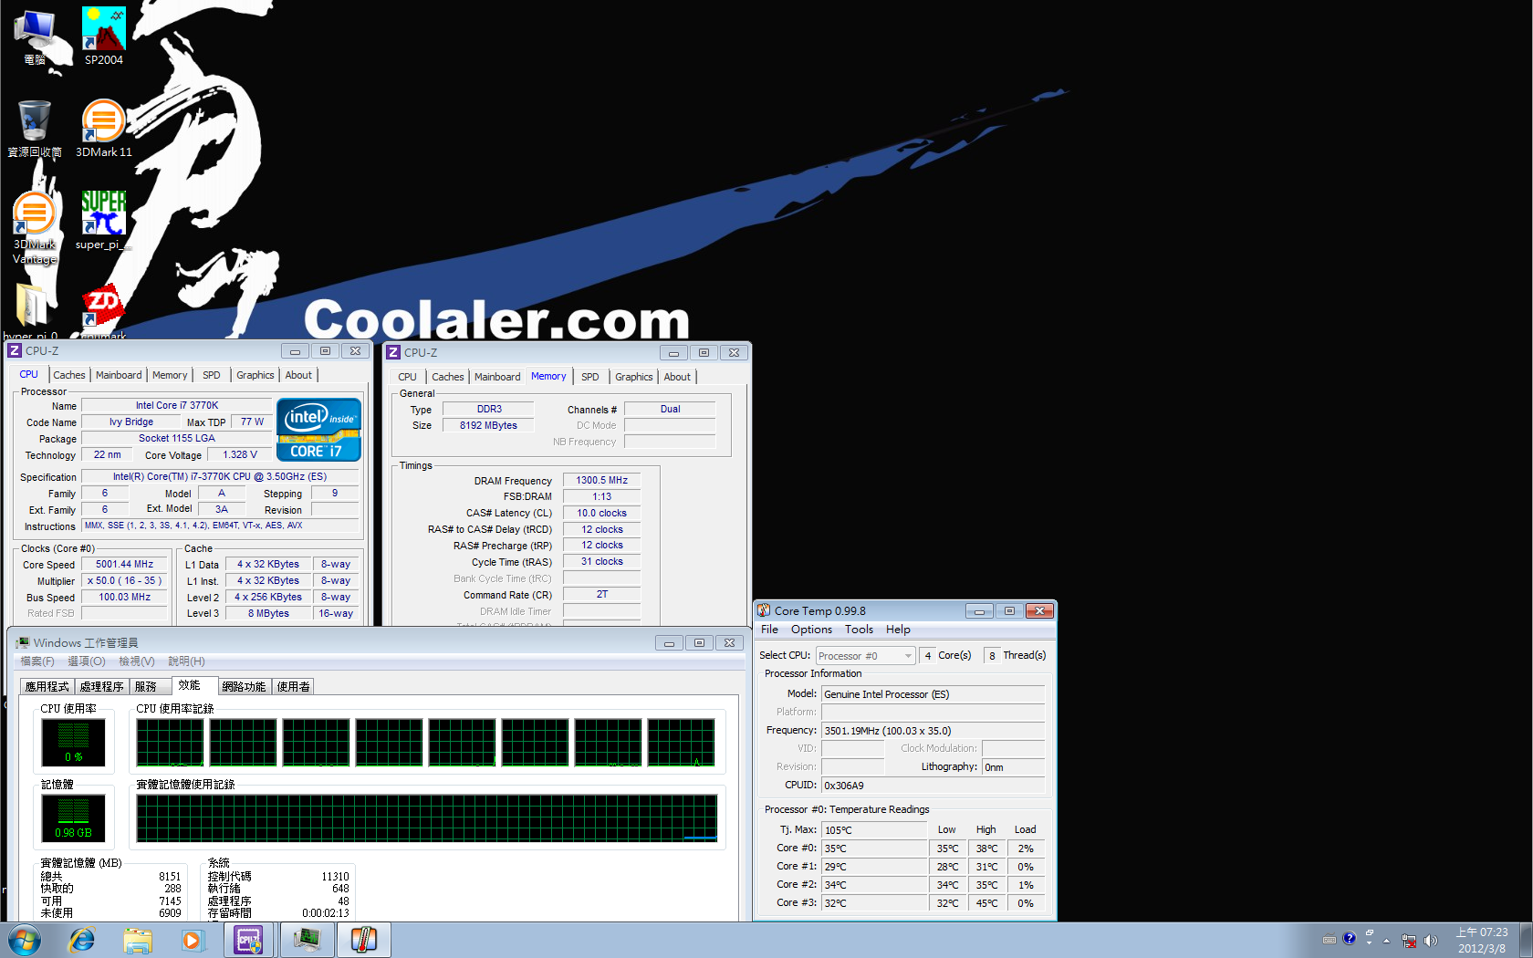This screenshot has width=1533, height=958.
Task: Click the Core Speed value 5001.44 MHz
Action: pos(124,565)
